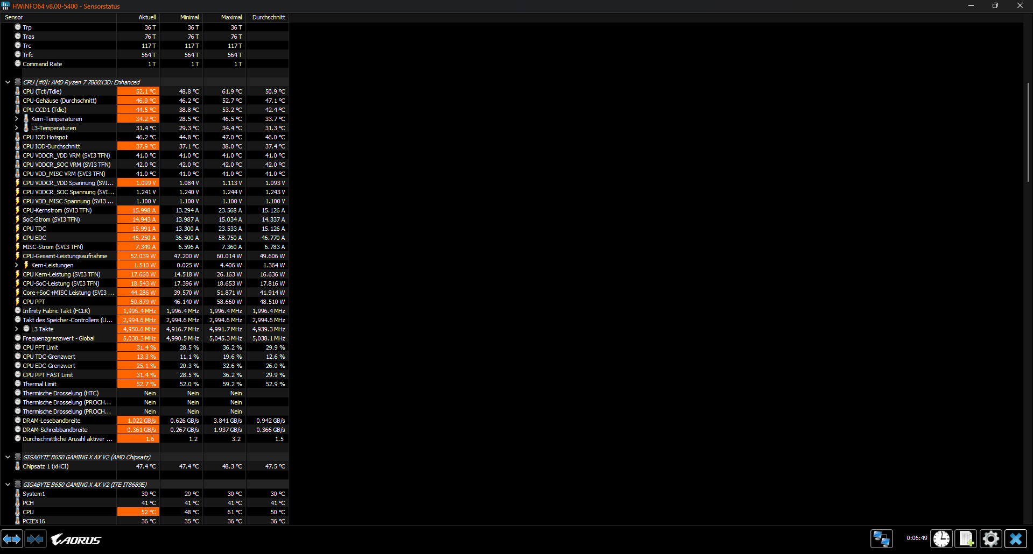Select the CPU-SoC-Leistung (SVI3 TFN) row label
The width and height of the screenshot is (1033, 554).
[x=61, y=283]
